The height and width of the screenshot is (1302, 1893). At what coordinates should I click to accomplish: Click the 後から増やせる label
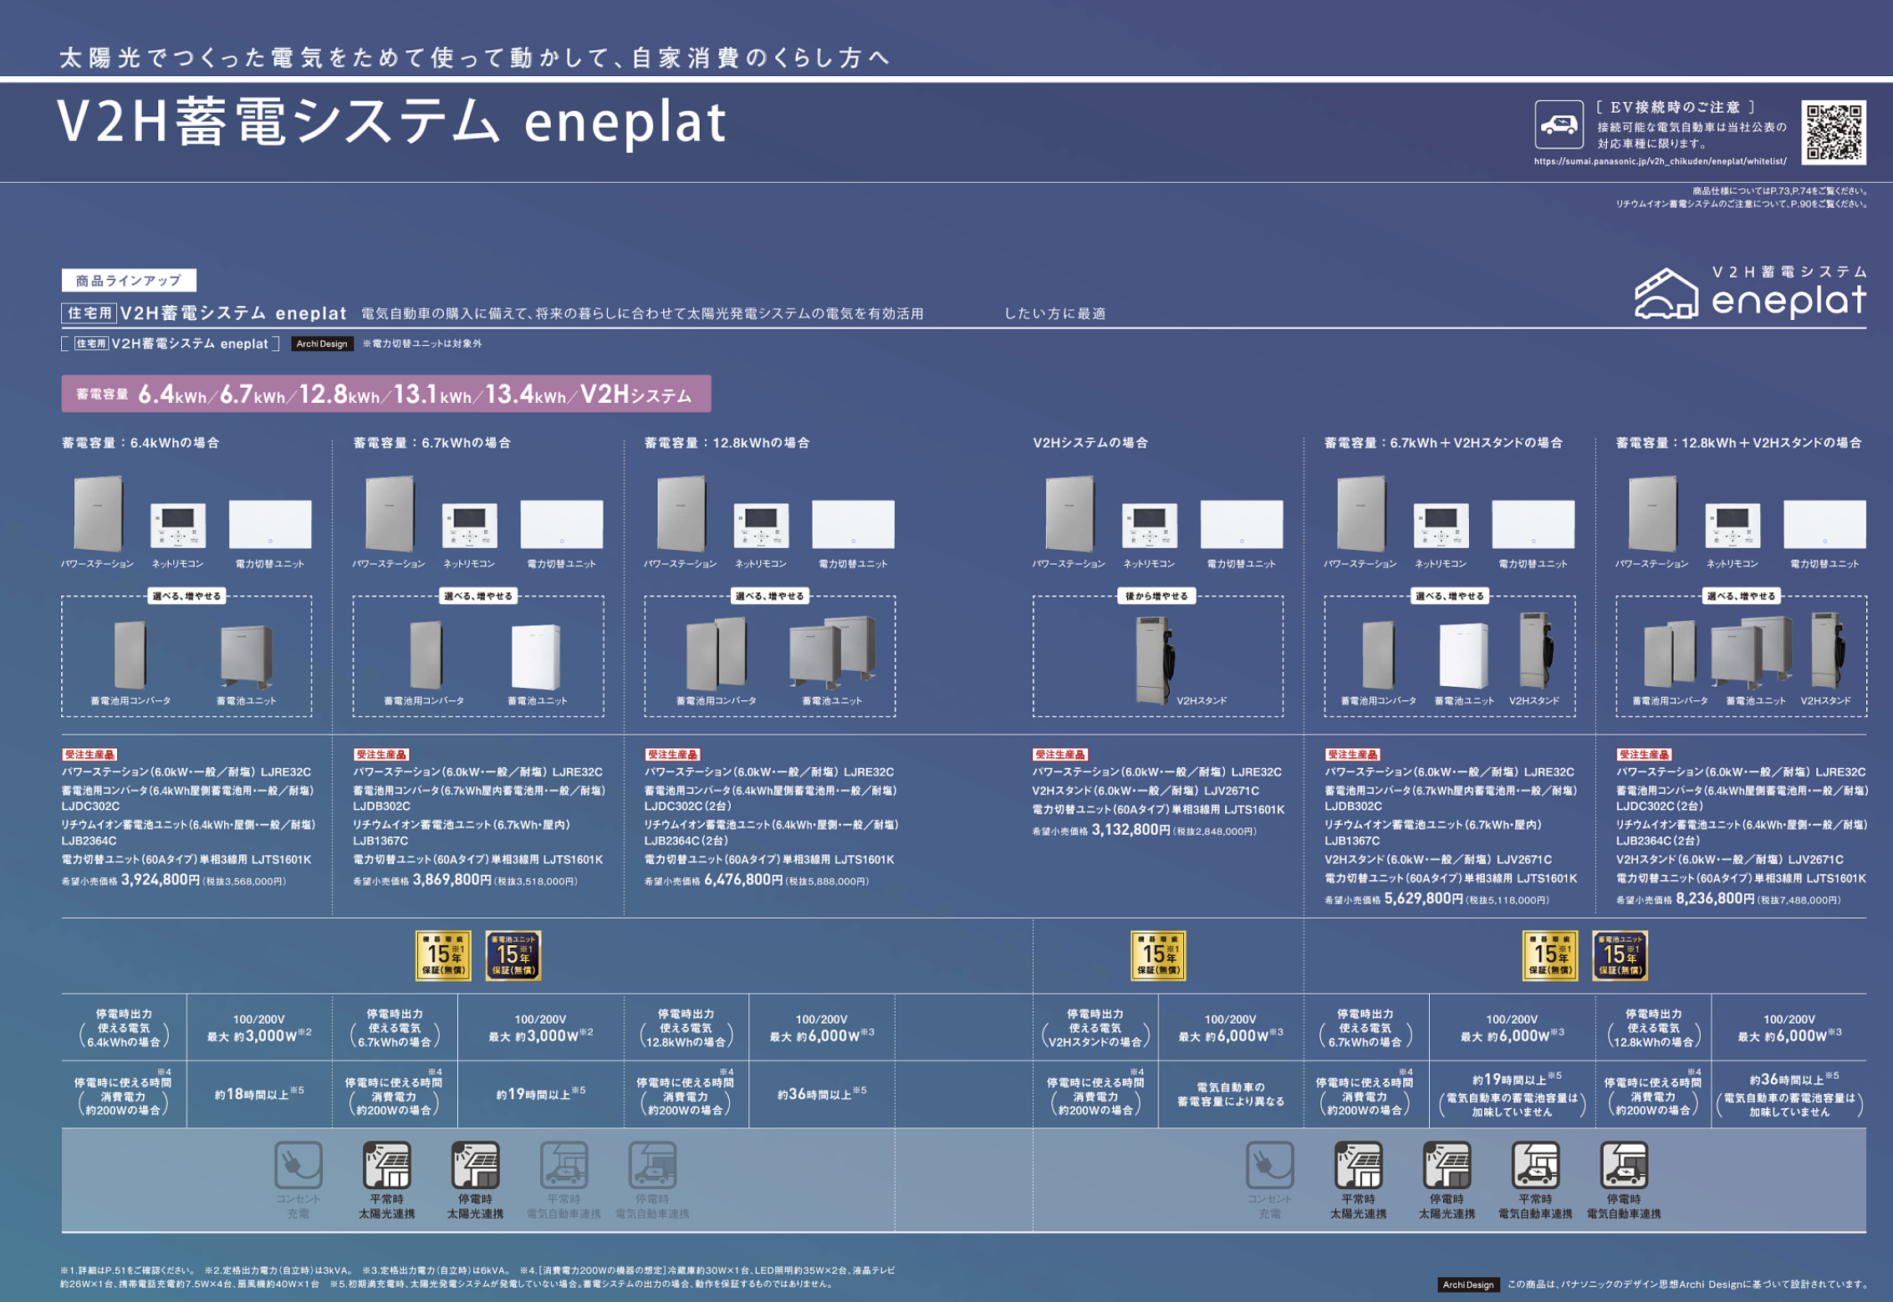click(x=1157, y=596)
